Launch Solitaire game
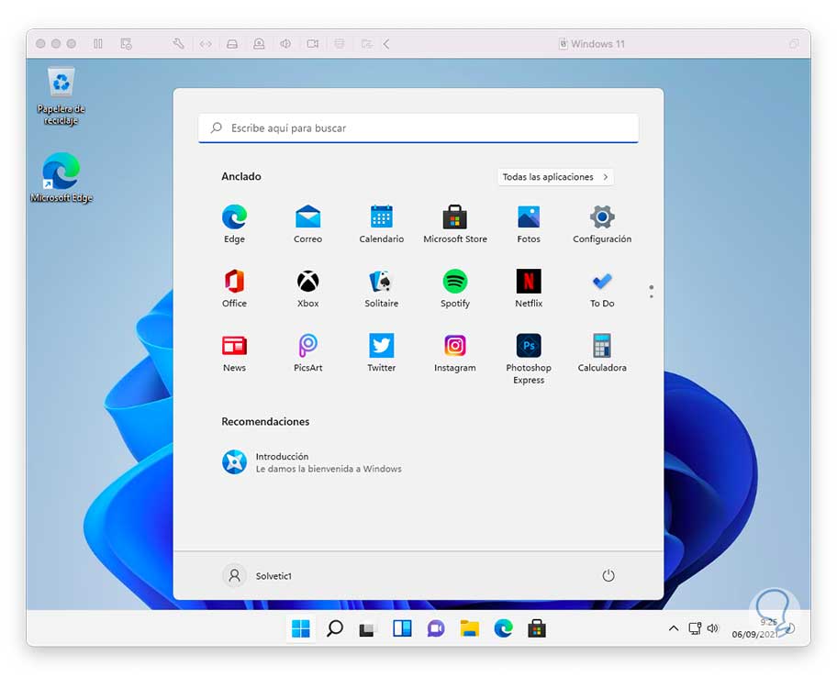837x688 pixels. tap(381, 288)
